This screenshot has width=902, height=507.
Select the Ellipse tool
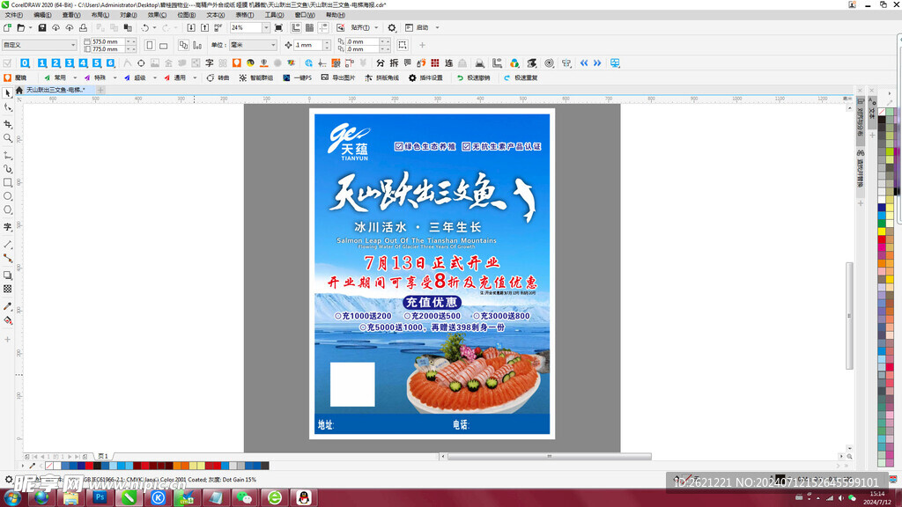click(x=7, y=196)
